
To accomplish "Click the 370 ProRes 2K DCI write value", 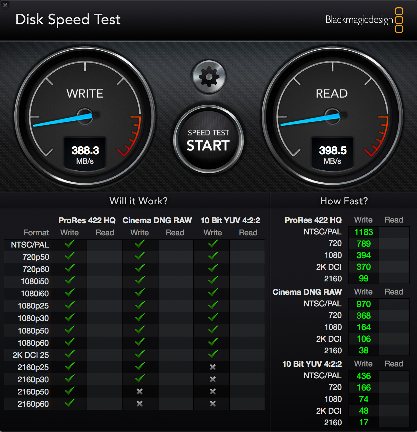I will coord(364,267).
